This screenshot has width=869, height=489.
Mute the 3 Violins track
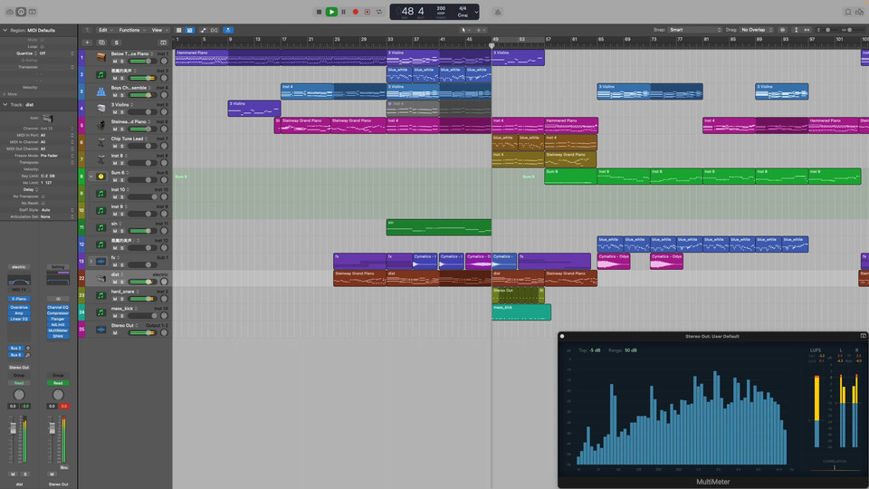(x=115, y=112)
